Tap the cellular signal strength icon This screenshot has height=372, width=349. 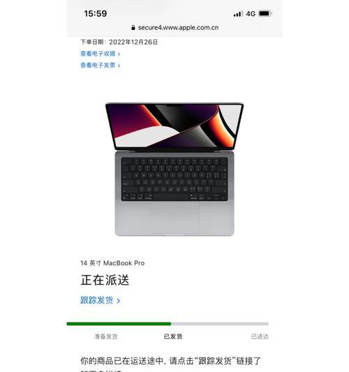coord(238,14)
